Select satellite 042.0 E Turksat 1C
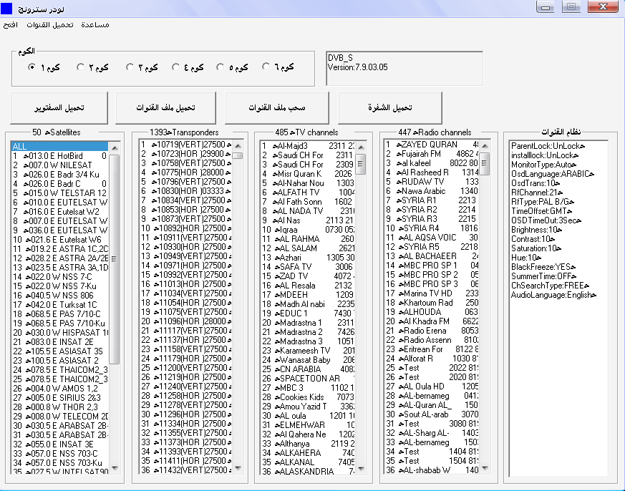 (x=59, y=304)
